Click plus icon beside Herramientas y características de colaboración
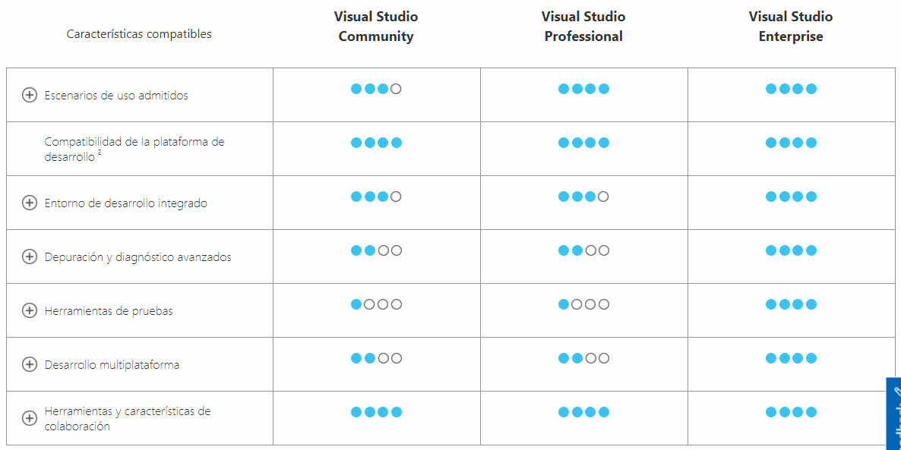Screen dimensions: 901x450 (30, 418)
